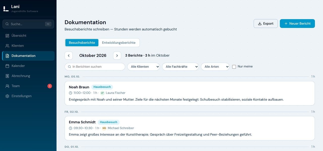Click the Kalender calendar icon
323x151 pixels.
point(7,66)
